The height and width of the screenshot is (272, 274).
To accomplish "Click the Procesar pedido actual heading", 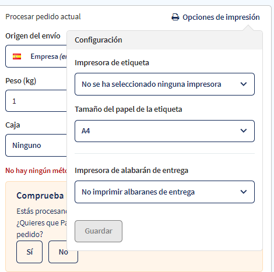I will 43,17.
